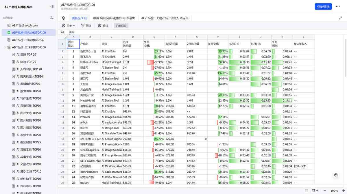Click the sheet icon beside AI 视频编辑 TOP25
Screen dimensions: 347x194
click(x=13, y=142)
